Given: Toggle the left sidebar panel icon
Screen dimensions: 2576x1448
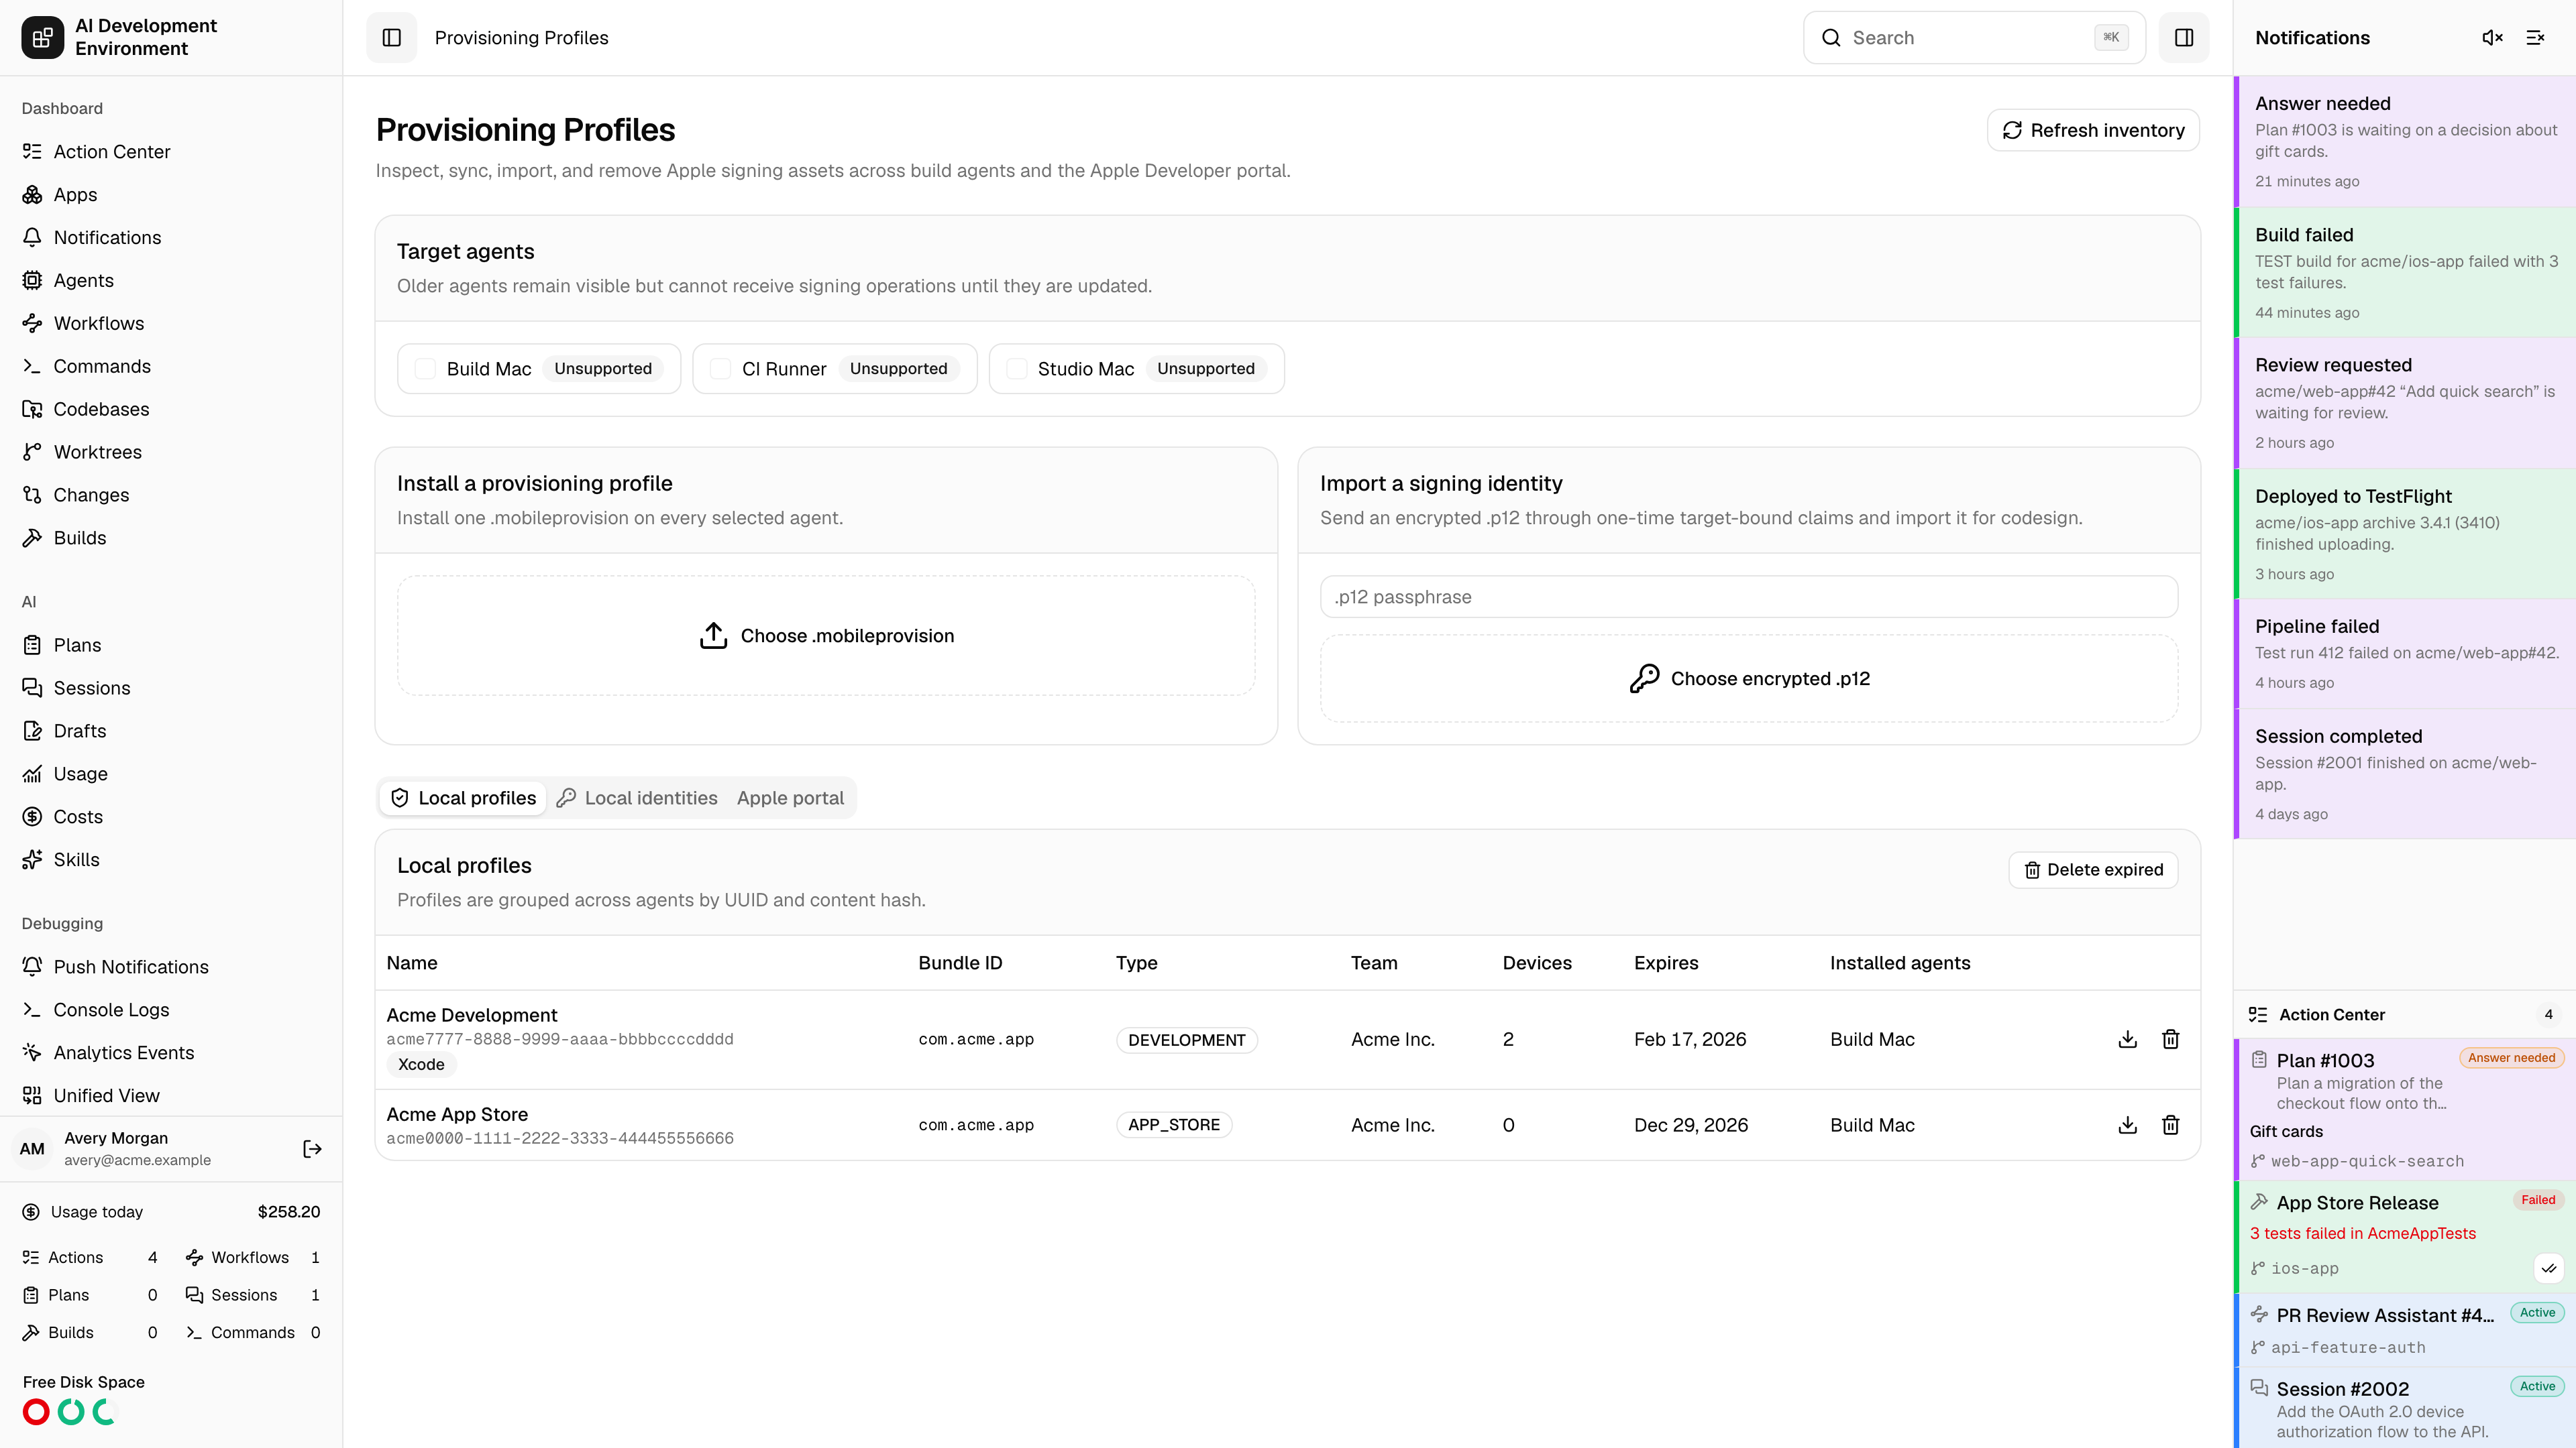Looking at the screenshot, I should (x=391, y=38).
